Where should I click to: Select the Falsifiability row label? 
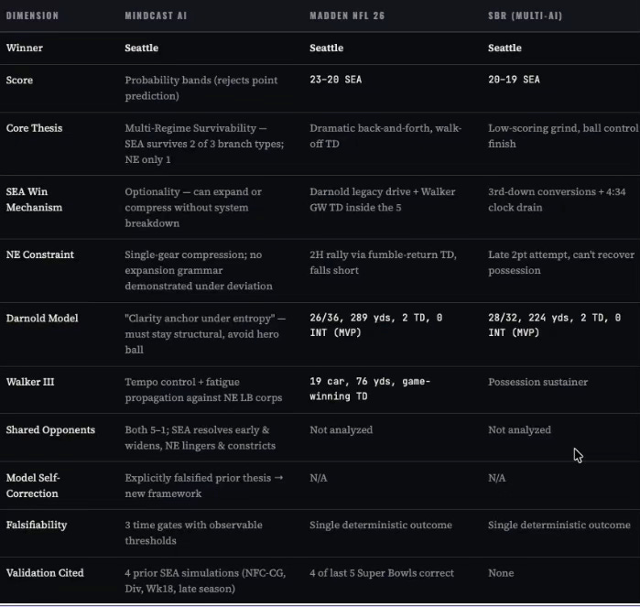[x=37, y=525]
